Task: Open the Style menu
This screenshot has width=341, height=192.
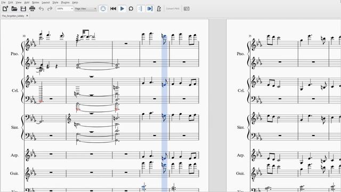Action: click(55, 2)
